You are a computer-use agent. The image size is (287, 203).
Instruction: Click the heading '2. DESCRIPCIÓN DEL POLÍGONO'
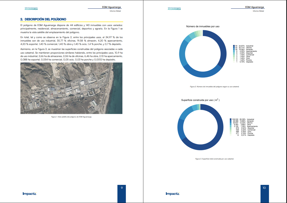(x=43, y=19)
